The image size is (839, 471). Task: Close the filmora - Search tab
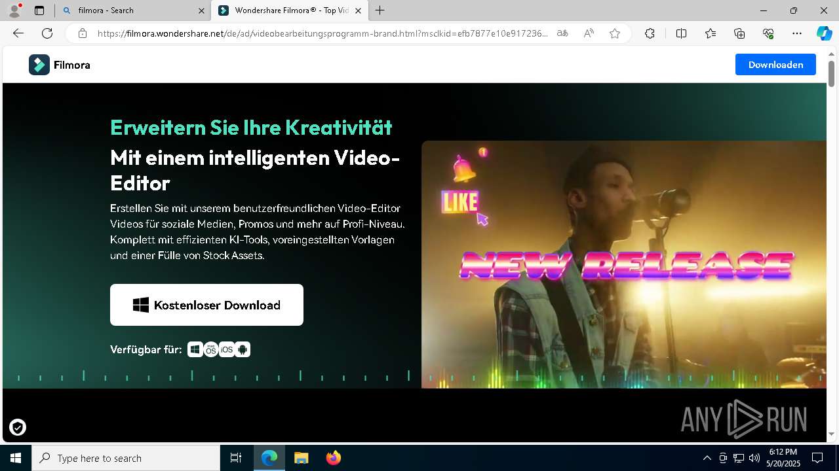[x=201, y=10]
